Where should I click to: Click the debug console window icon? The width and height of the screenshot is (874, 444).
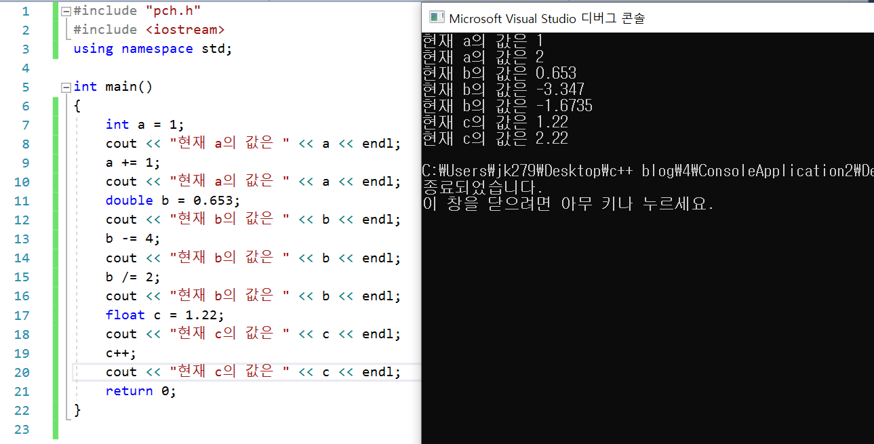pos(436,18)
